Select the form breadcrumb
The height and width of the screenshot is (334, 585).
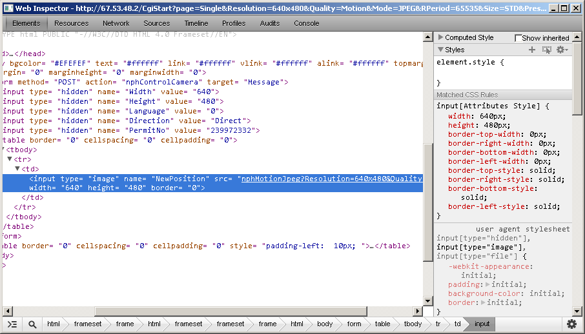354,324
